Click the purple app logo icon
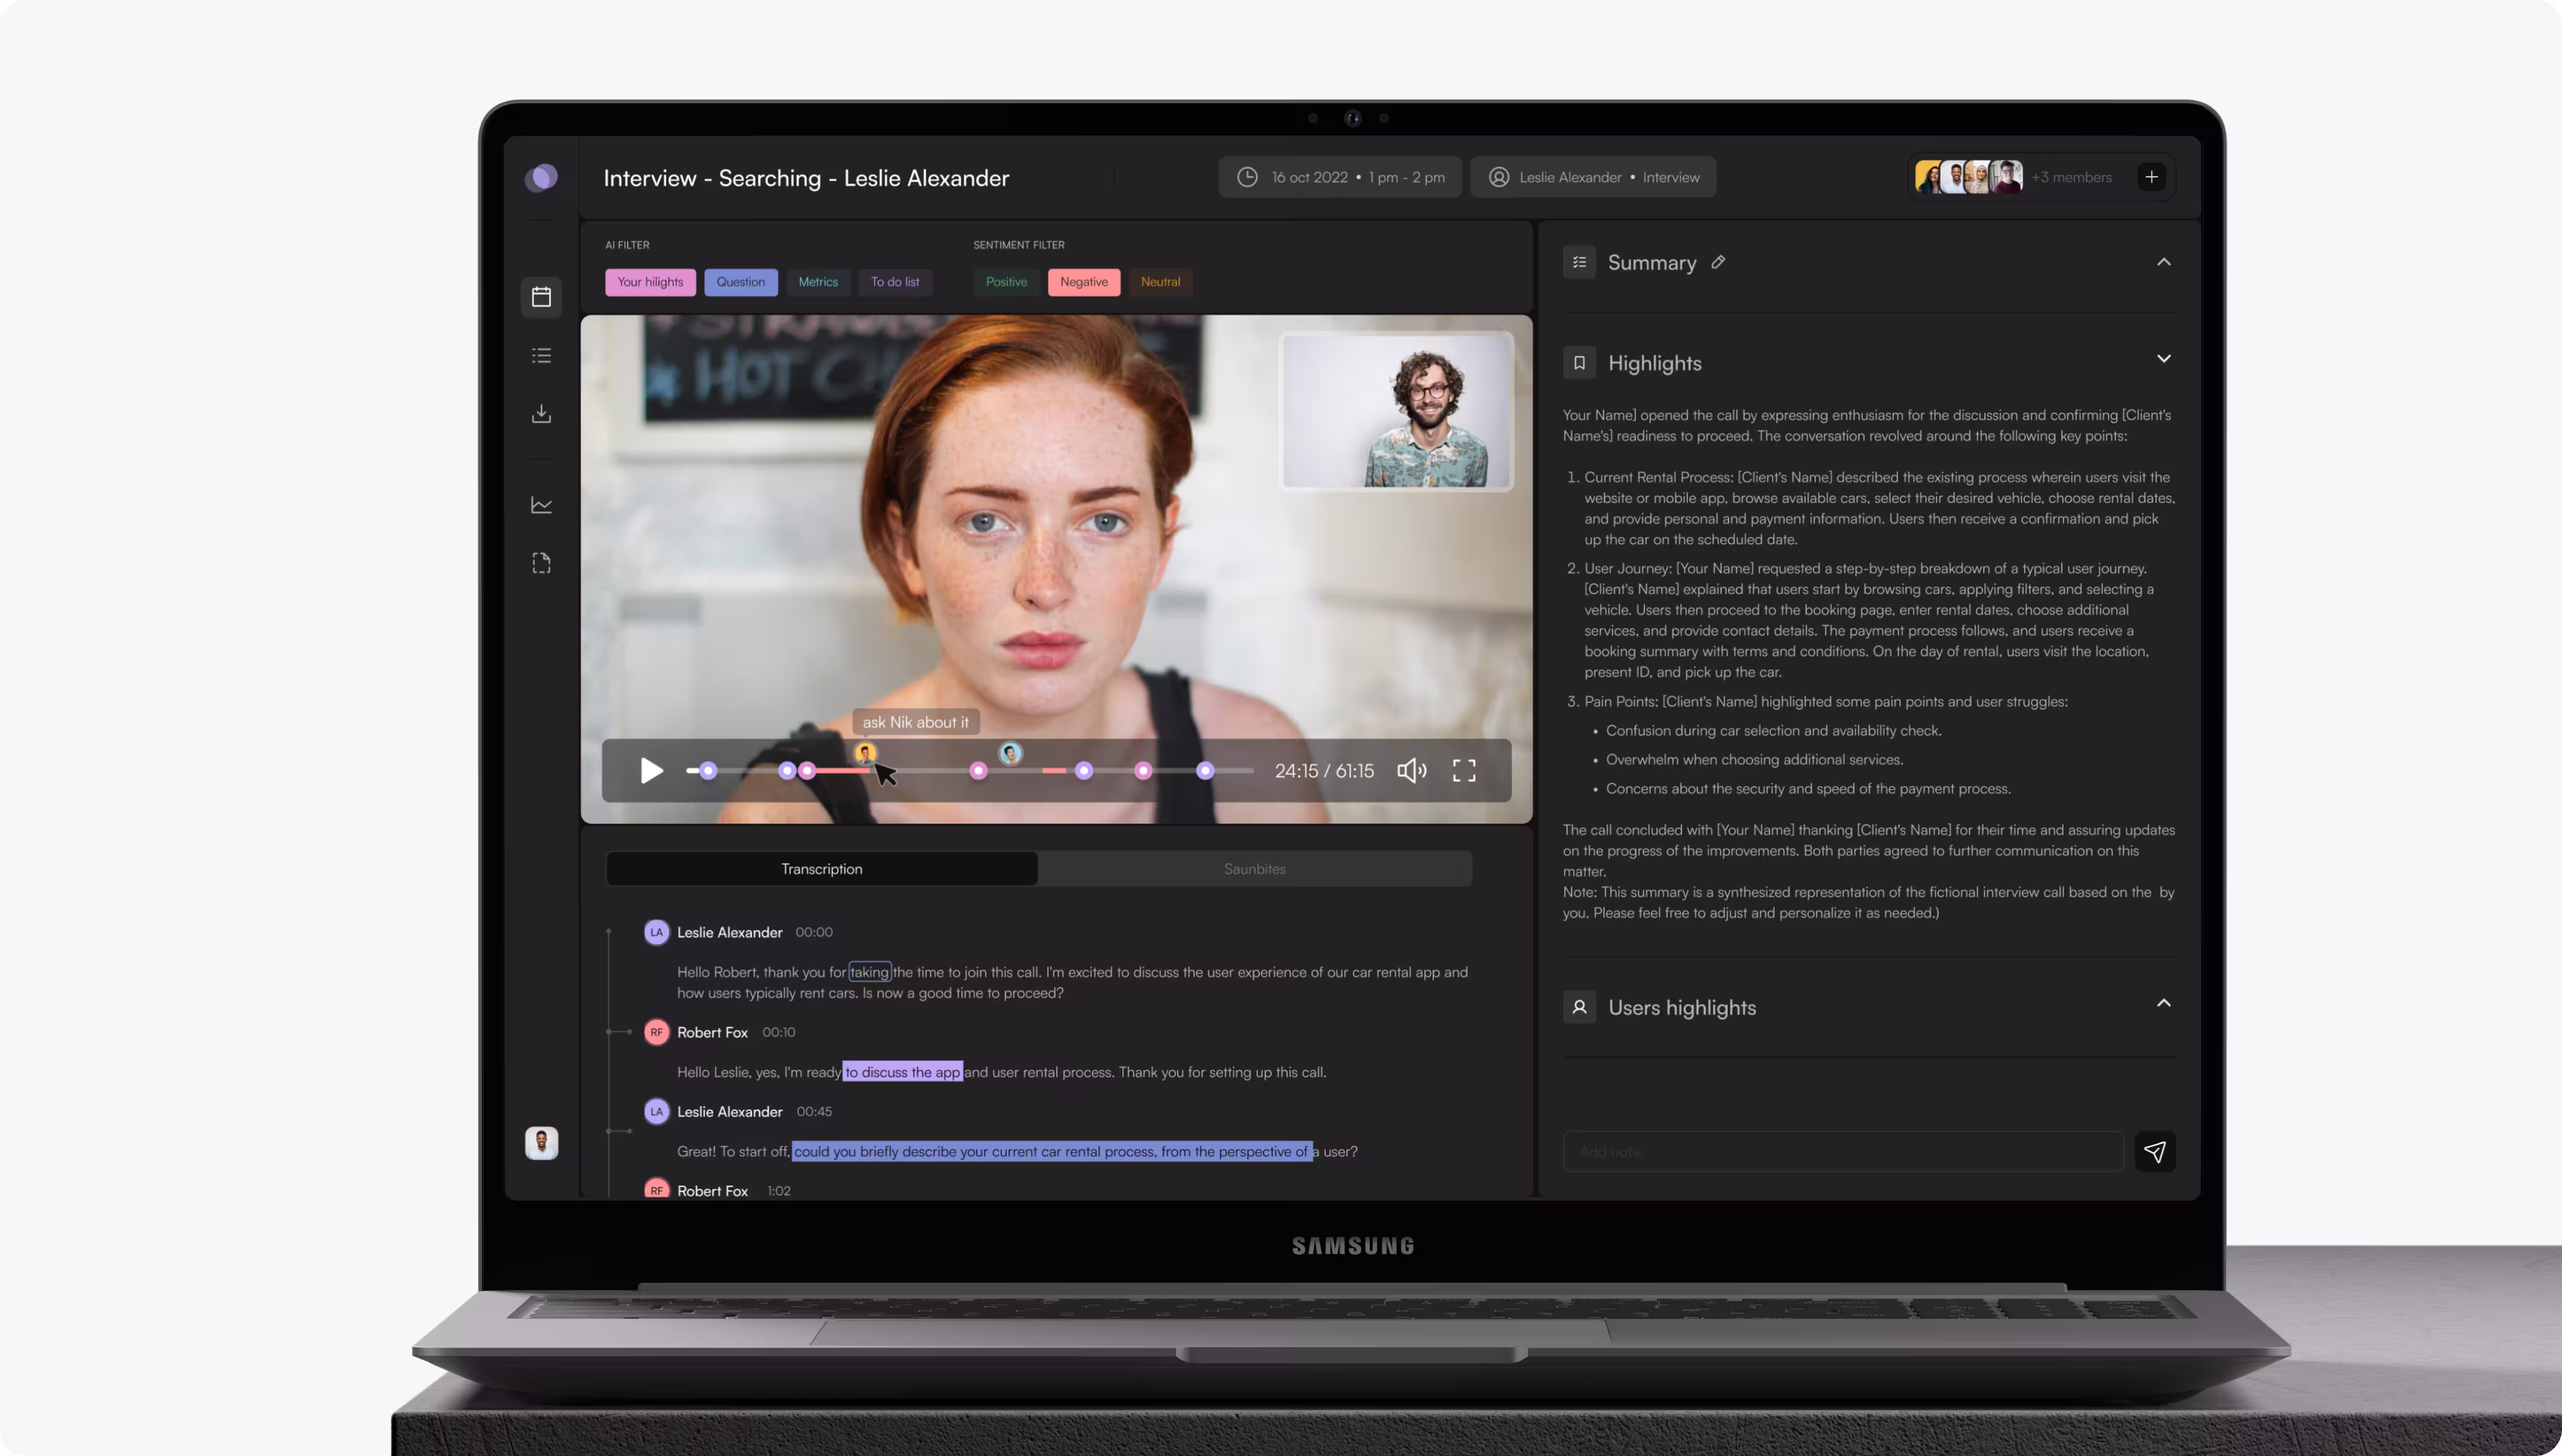 click(x=541, y=178)
